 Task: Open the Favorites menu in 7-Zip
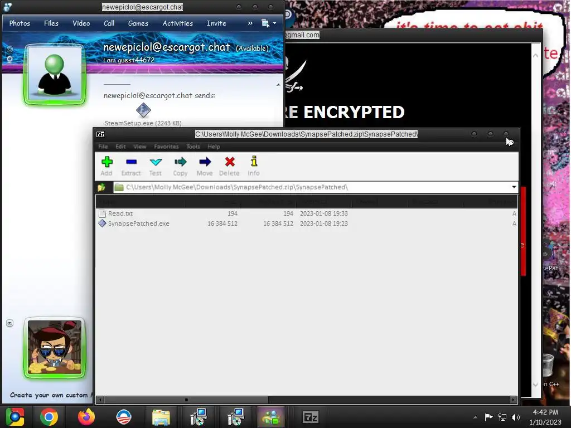pos(166,147)
